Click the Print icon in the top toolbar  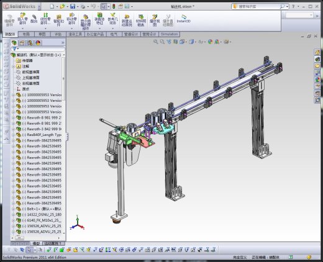(83, 6)
